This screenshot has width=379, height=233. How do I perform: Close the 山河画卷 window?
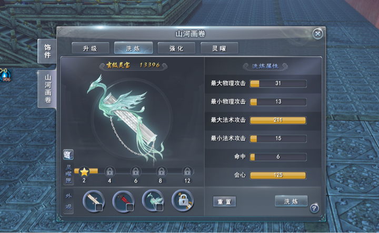[317, 34]
